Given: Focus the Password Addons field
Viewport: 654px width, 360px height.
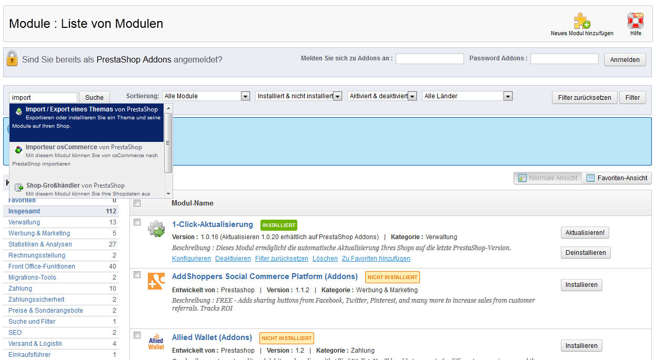Looking at the screenshot, I should coord(565,59).
